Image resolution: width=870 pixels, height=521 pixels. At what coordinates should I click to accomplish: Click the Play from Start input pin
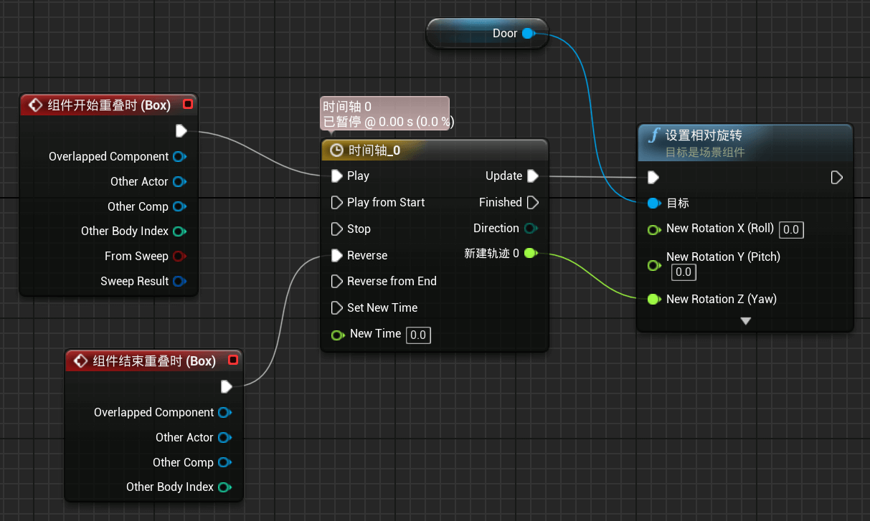coord(337,202)
